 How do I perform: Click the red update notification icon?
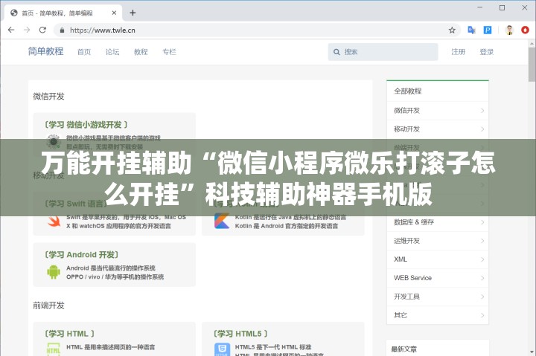pyautogui.click(x=525, y=30)
